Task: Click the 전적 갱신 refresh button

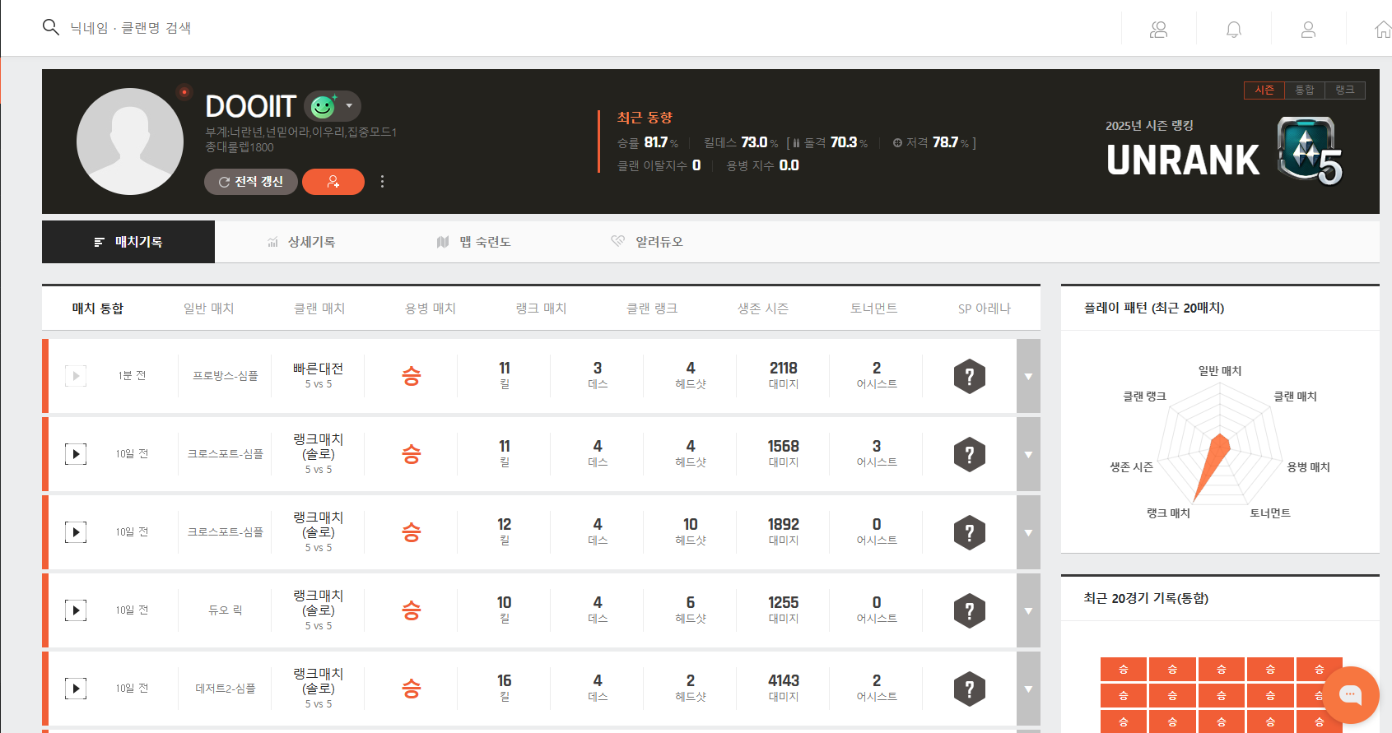Action: [251, 182]
